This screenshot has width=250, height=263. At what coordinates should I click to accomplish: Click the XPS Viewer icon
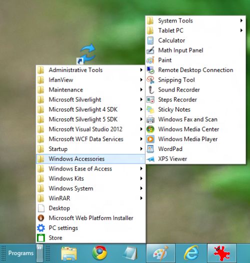150,159
